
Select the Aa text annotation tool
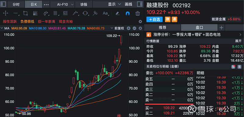click(x=106, y=13)
